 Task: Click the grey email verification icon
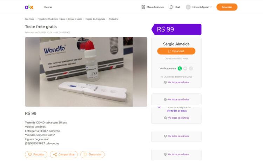coord(185,69)
